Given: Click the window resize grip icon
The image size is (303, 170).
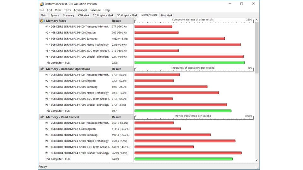Looking at the screenshot, I should (258, 168).
